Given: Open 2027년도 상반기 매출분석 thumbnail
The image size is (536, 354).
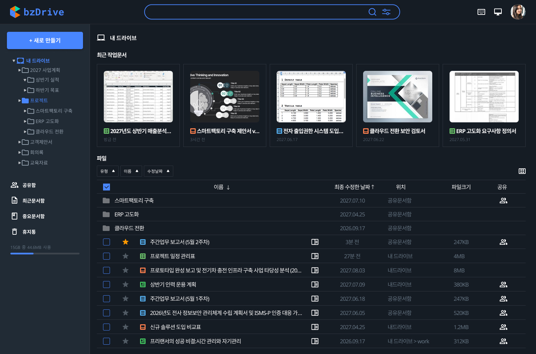Looking at the screenshot, I should 138,97.
